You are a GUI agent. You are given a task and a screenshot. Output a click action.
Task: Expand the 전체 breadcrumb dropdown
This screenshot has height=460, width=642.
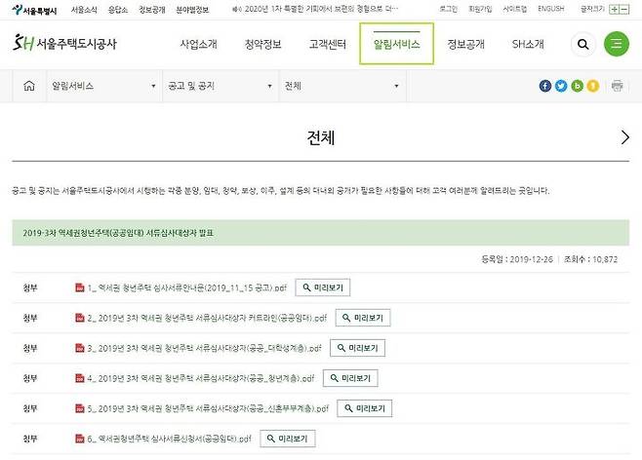(x=342, y=86)
